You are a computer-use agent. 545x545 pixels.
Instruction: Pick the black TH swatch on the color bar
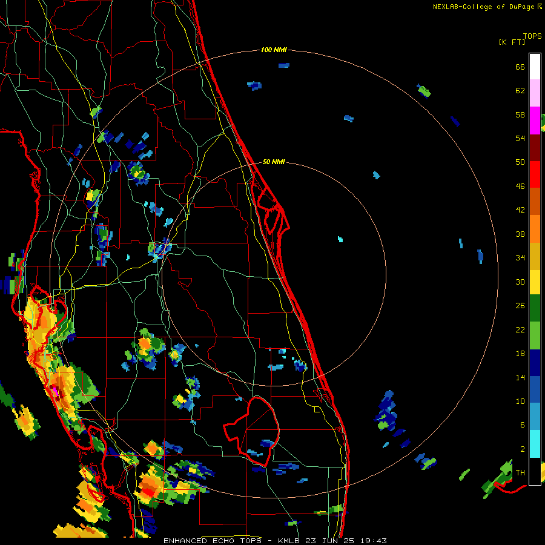click(535, 471)
